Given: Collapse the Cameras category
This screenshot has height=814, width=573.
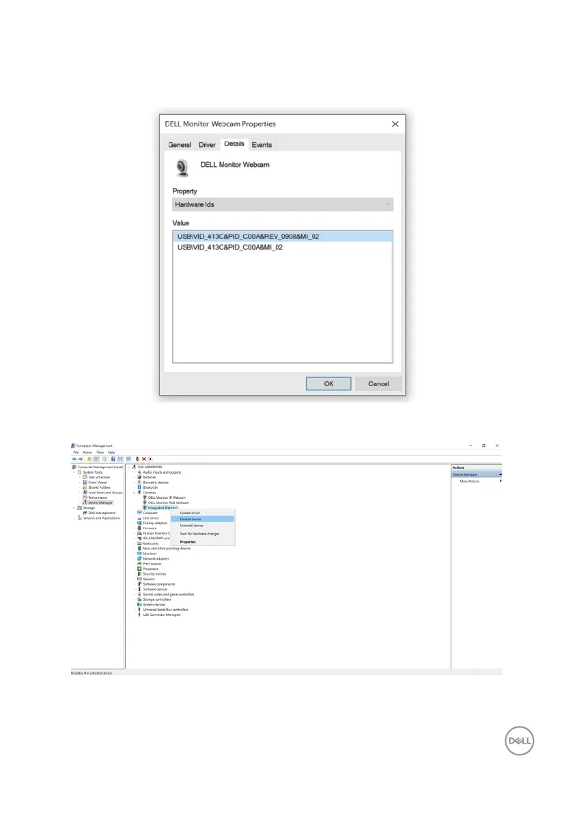Looking at the screenshot, I should [x=135, y=492].
